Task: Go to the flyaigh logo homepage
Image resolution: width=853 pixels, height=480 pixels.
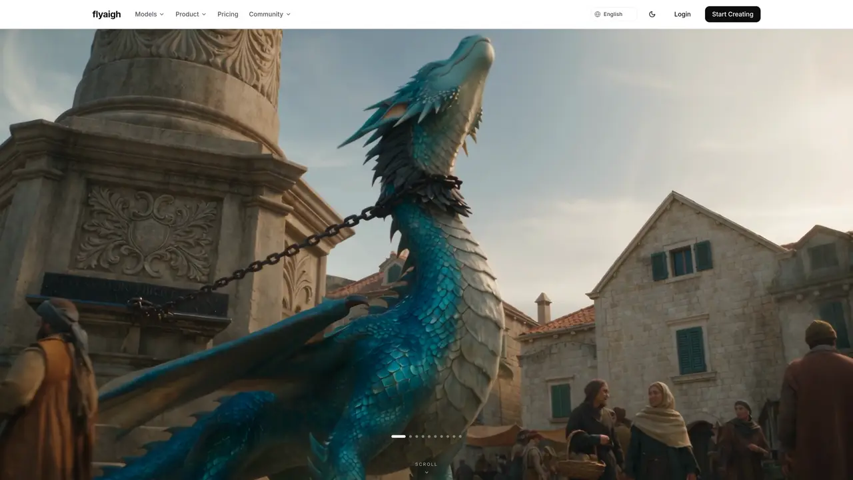Action: (107, 14)
